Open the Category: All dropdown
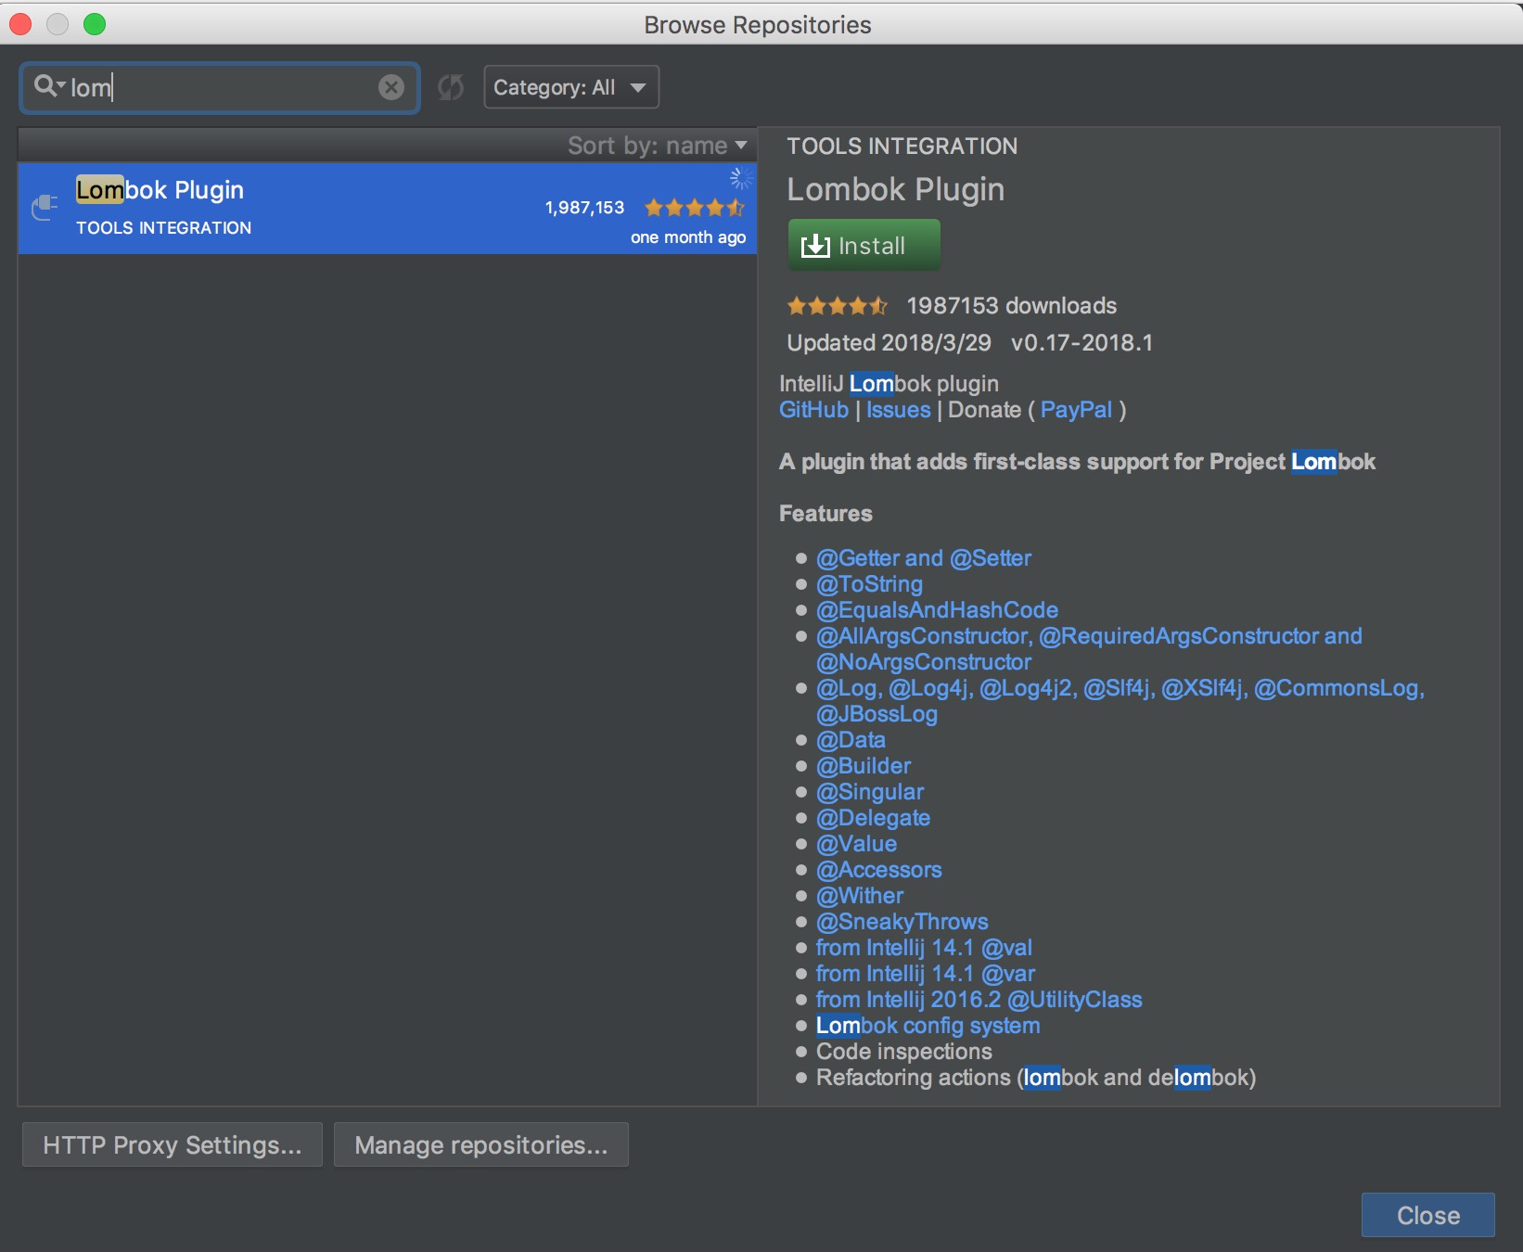The image size is (1523, 1252). click(x=570, y=87)
